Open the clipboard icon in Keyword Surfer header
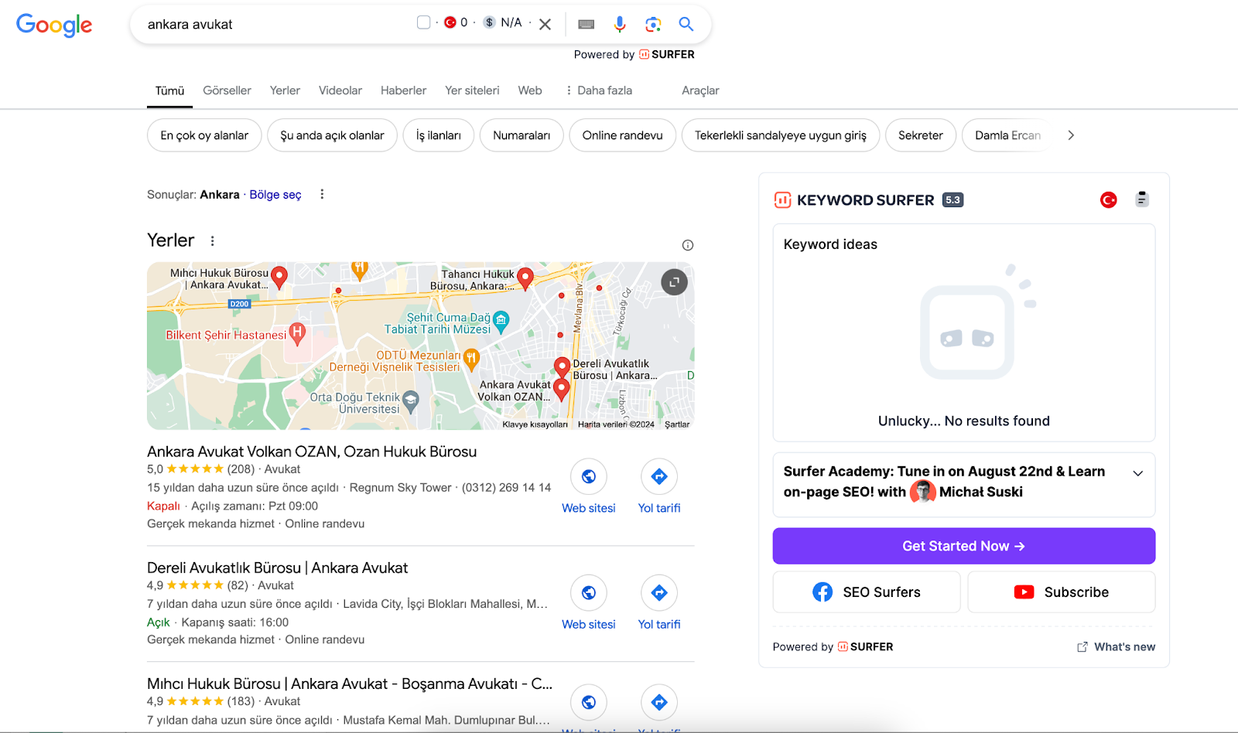Image resolution: width=1238 pixels, height=733 pixels. [x=1142, y=199]
